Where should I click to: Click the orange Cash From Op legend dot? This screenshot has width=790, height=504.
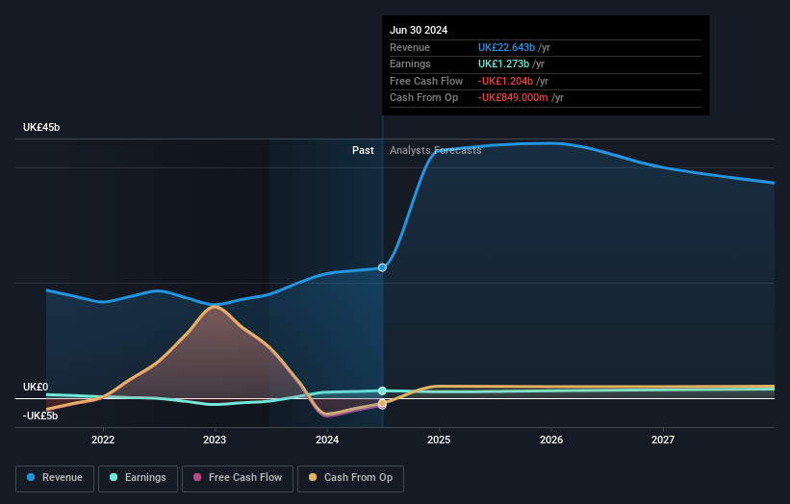point(313,477)
